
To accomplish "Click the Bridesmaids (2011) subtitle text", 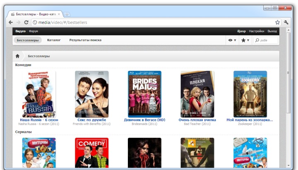I will (144, 124).
